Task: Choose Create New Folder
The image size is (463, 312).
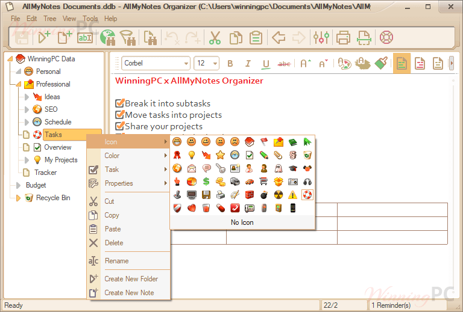Action: click(x=128, y=279)
